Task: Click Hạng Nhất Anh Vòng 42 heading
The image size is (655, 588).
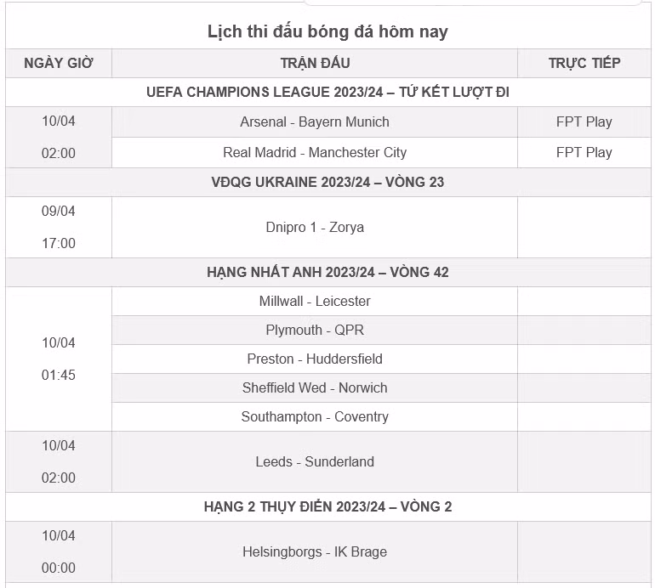Action: click(x=327, y=272)
